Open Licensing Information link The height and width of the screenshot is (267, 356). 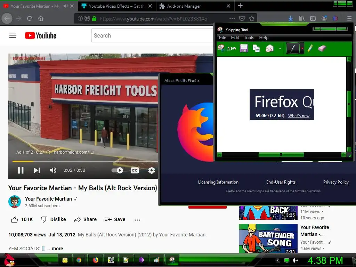pyautogui.click(x=218, y=182)
